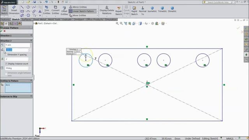
Task: Adjust the instance count stepper arrows
Action: (x=30, y=59)
